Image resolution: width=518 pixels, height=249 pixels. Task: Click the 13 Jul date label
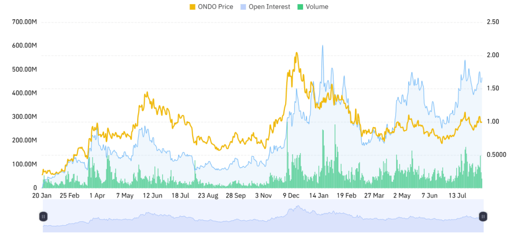pyautogui.click(x=457, y=195)
